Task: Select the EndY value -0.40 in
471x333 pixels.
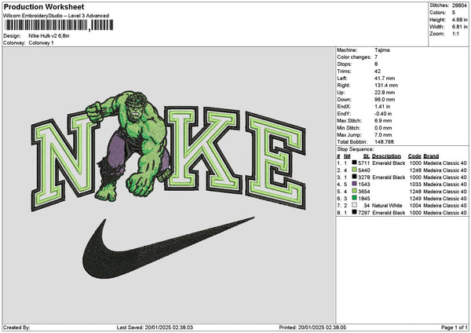Action: pos(383,114)
